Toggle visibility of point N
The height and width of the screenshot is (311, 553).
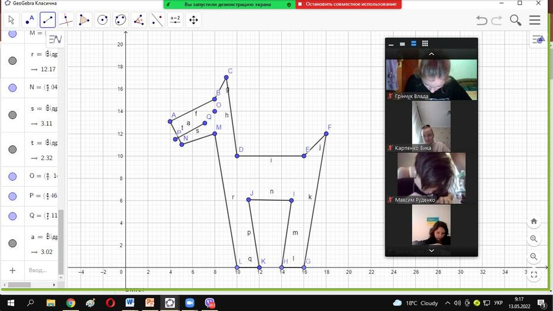12,88
